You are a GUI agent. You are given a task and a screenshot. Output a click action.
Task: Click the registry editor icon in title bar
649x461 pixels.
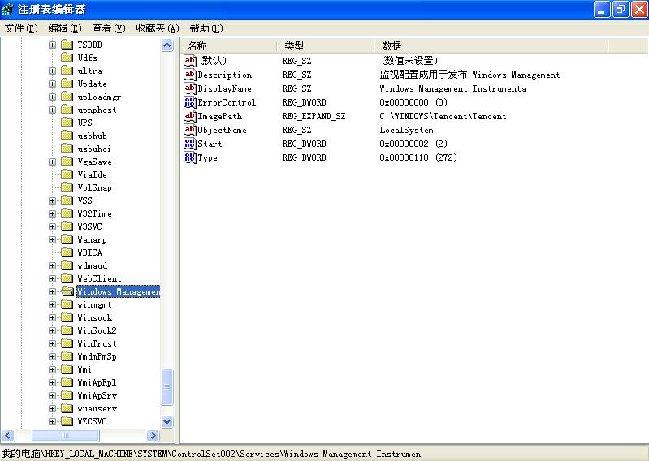point(7,9)
